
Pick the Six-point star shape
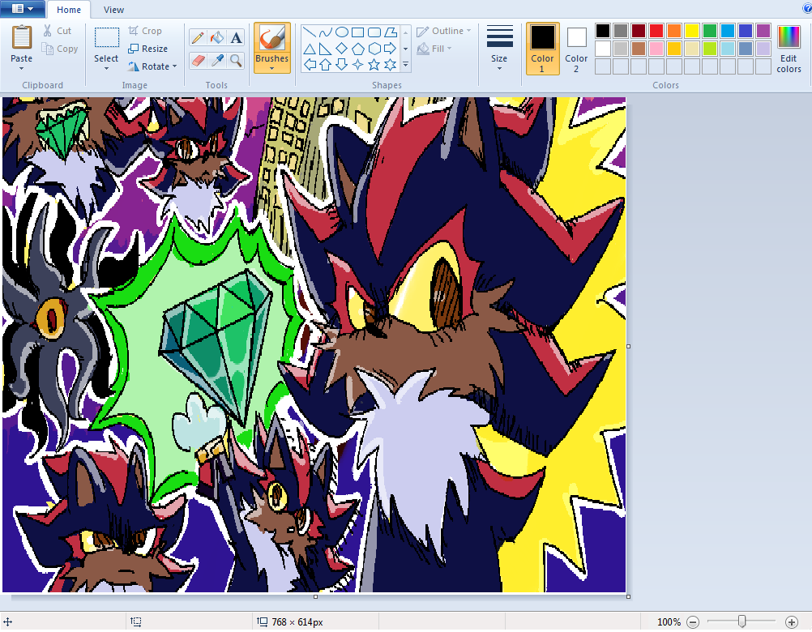tap(391, 65)
